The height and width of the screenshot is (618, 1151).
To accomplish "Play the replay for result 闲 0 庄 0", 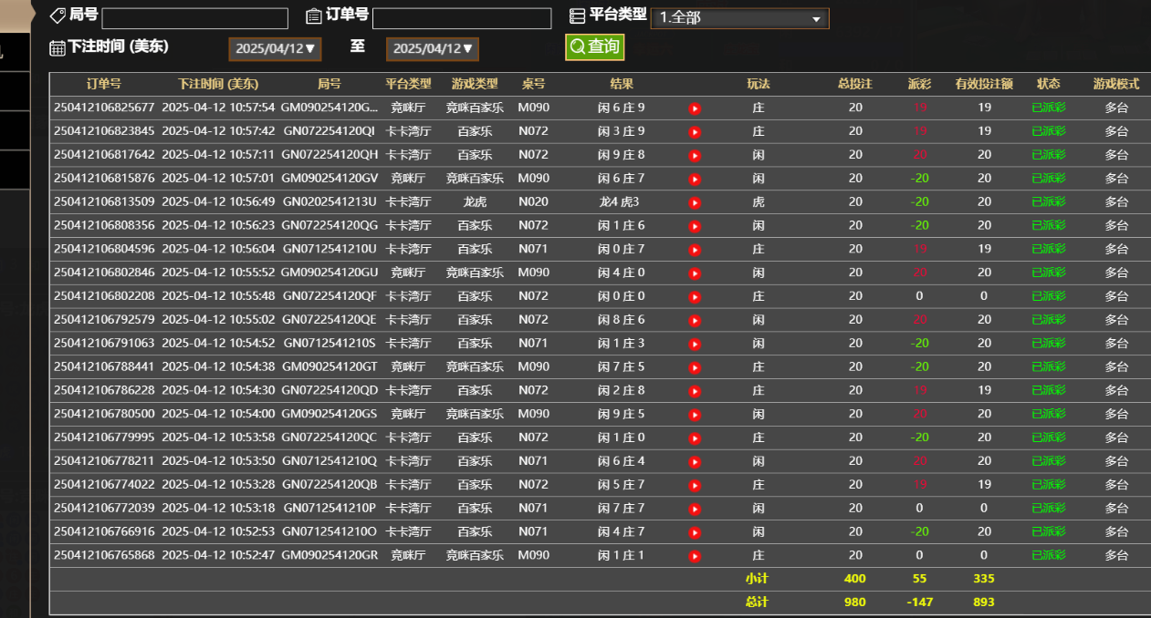I will point(695,295).
